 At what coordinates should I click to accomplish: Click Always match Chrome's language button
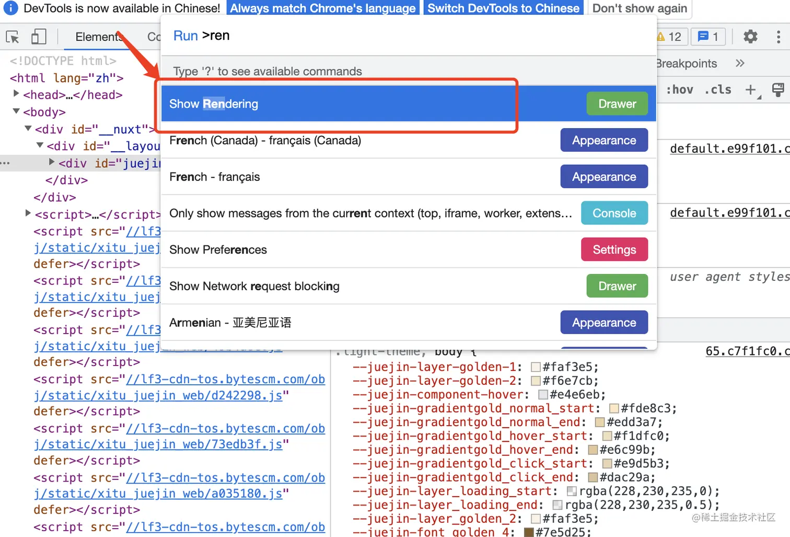pos(323,8)
